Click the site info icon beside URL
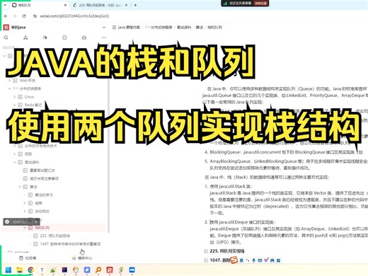Screen dimensions: 368x276 pos(35,16)
